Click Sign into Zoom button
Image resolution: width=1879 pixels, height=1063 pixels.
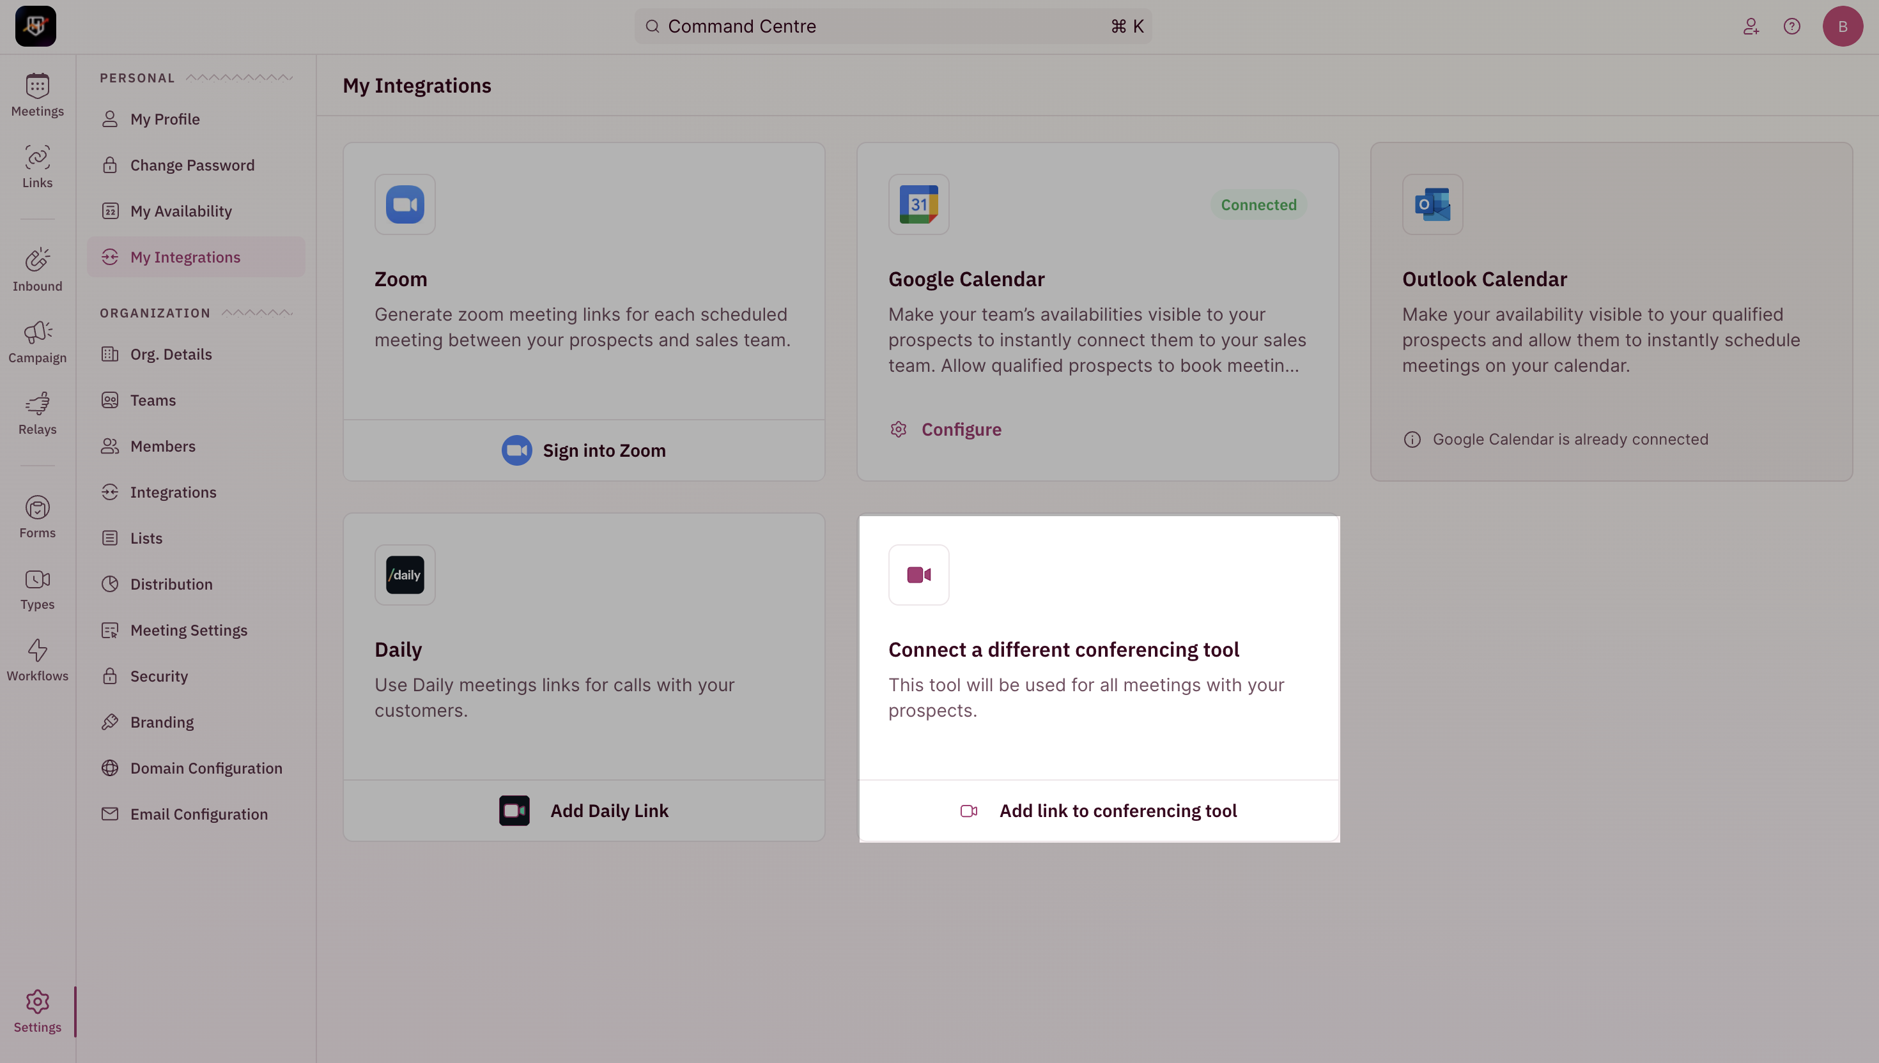584,450
